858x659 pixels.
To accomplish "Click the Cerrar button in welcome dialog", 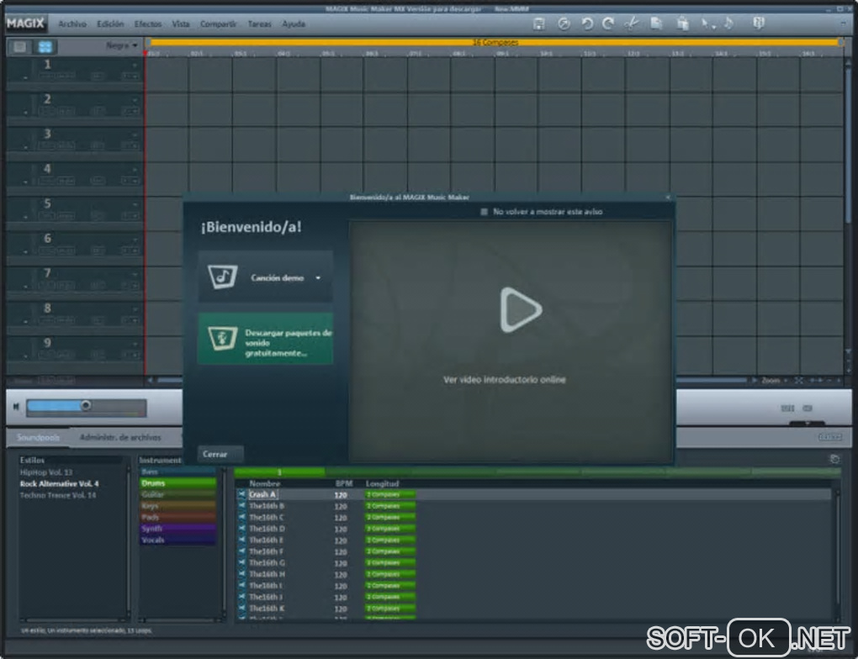I will coord(220,454).
